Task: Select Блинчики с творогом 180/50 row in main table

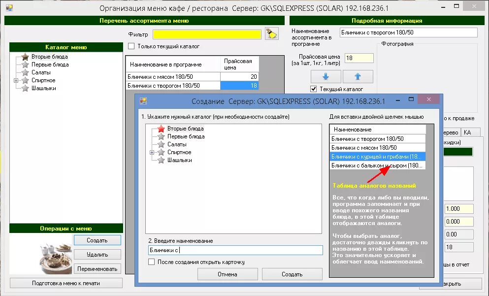Action: 173,86
